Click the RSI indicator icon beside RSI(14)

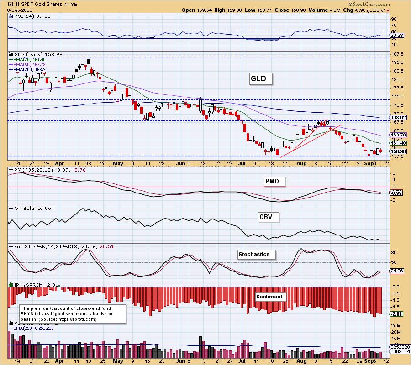[11, 16]
